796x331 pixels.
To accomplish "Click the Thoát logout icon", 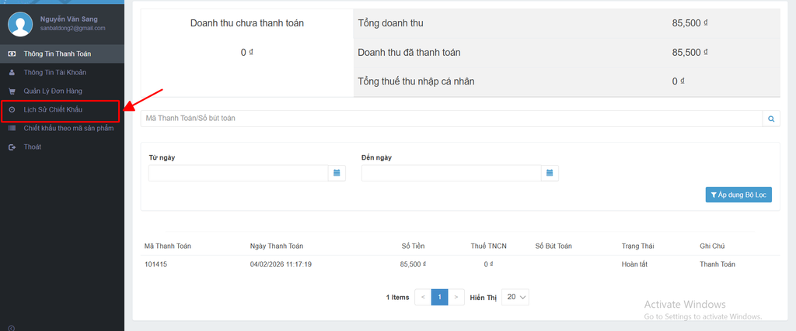I will click(x=12, y=147).
